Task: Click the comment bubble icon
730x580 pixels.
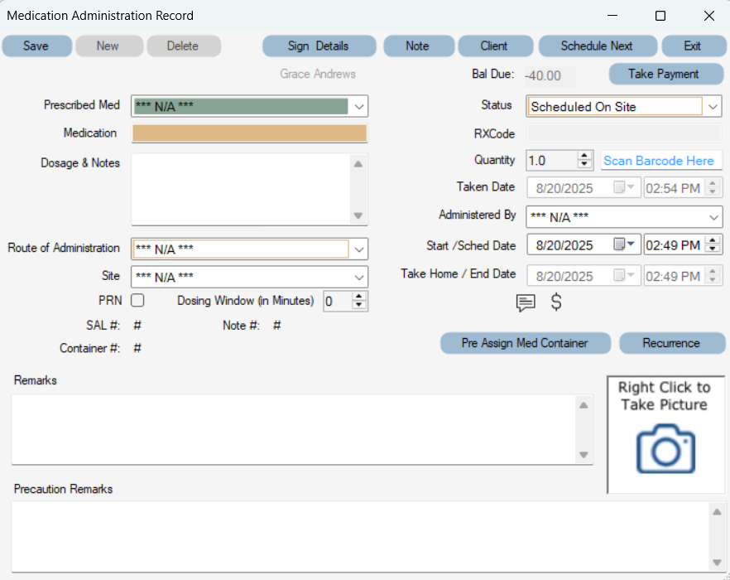Action: (x=526, y=303)
